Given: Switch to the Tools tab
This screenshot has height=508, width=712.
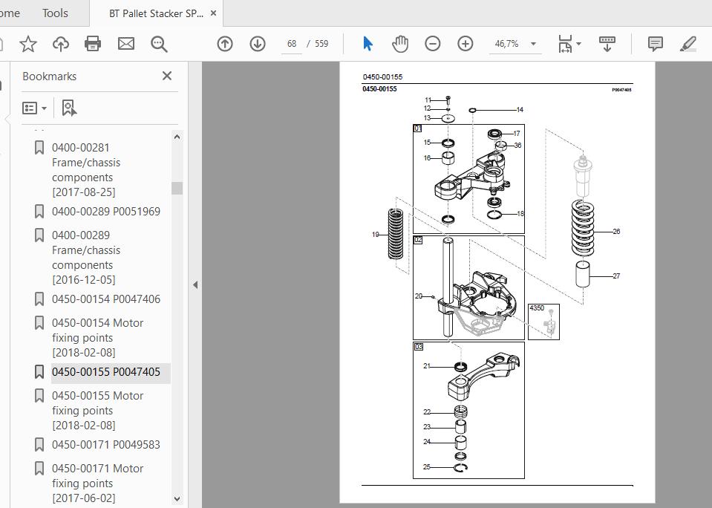Looking at the screenshot, I should pos(55,13).
